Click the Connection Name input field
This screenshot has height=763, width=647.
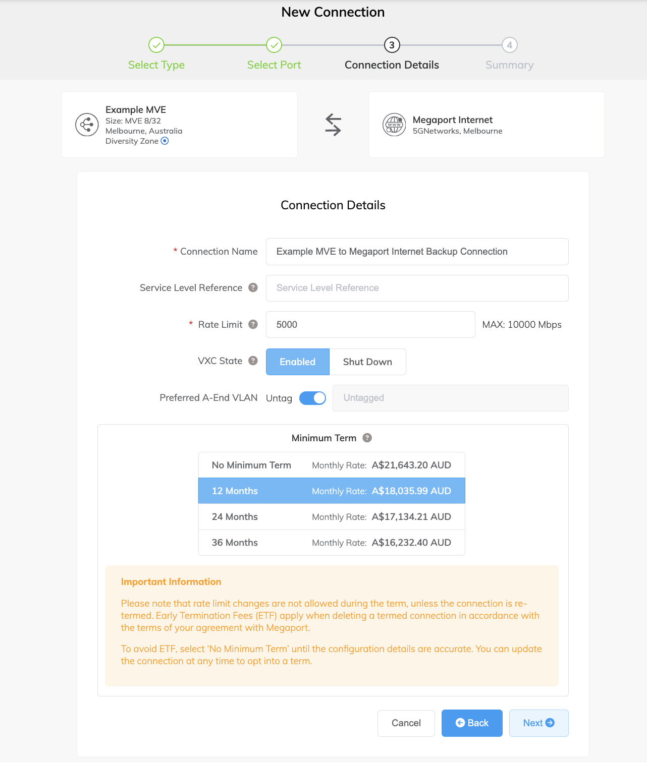tap(417, 252)
